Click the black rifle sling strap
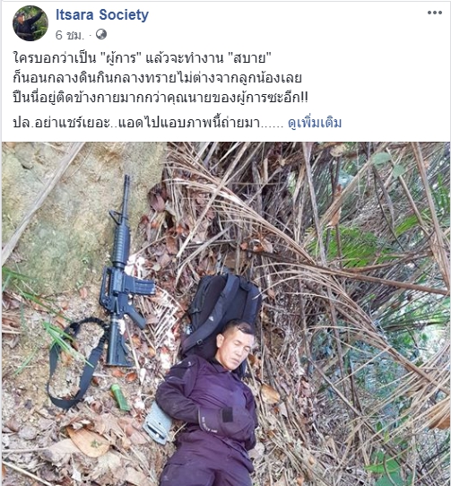451x486 pixels. pos(76,362)
